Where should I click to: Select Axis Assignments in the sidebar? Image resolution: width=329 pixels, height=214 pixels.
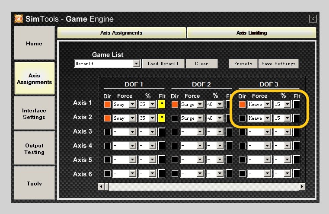[x=35, y=79]
